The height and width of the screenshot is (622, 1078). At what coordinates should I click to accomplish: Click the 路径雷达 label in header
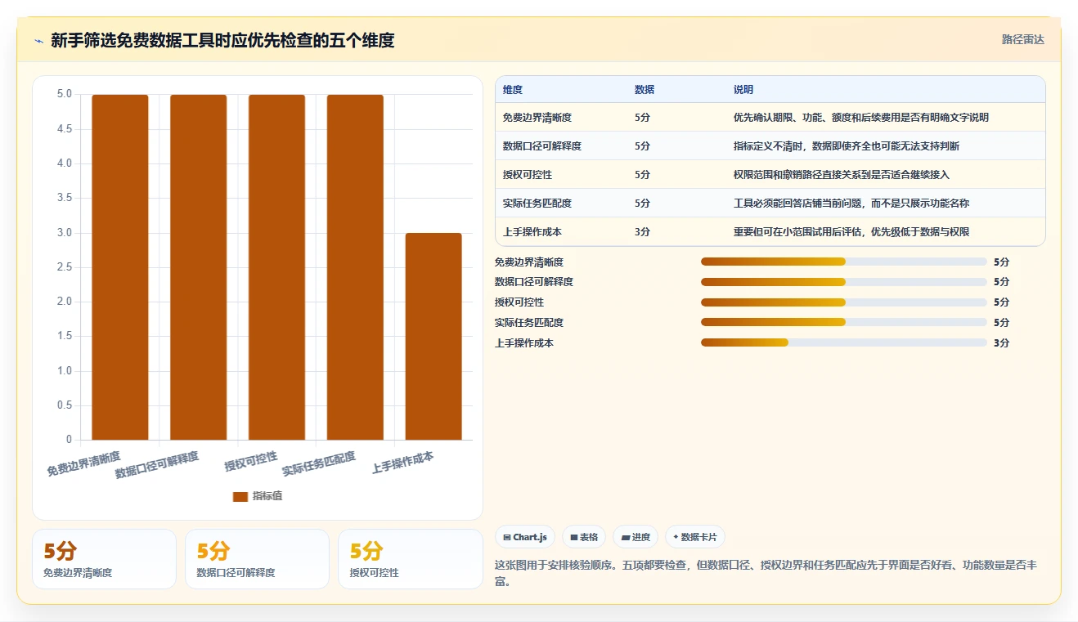click(x=1022, y=39)
